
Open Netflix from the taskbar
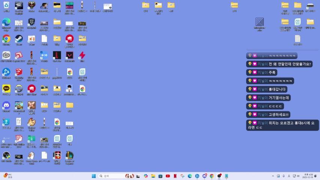tap(175, 176)
